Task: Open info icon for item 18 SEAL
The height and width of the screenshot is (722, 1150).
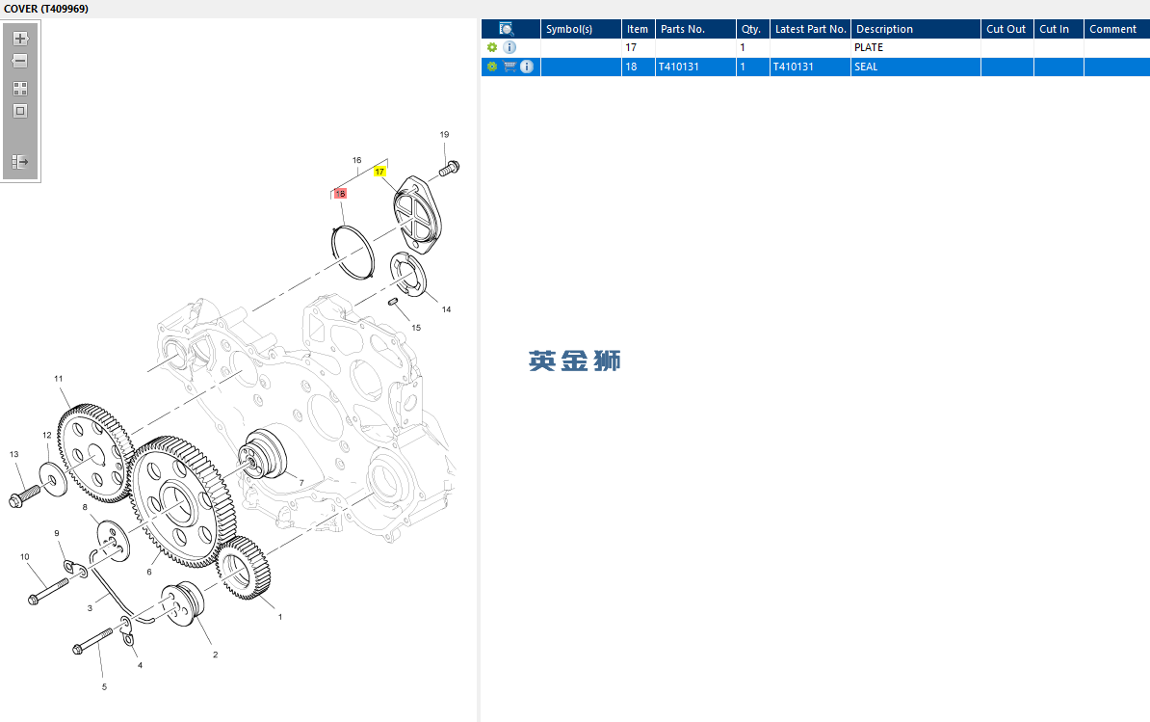Action: (527, 67)
